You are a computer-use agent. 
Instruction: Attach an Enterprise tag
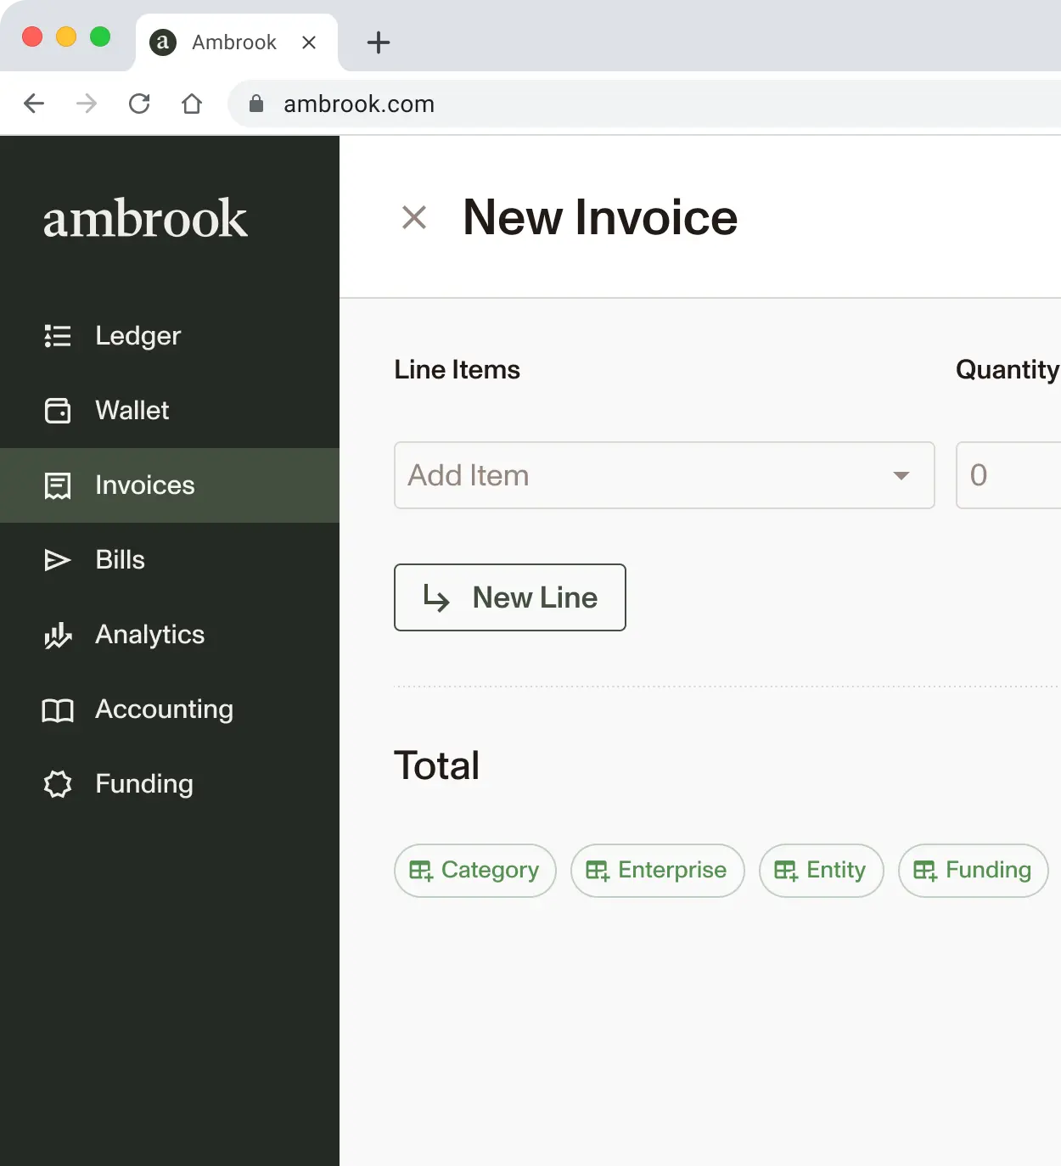pos(657,871)
